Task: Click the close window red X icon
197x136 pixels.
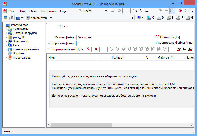Action: [180, 11]
